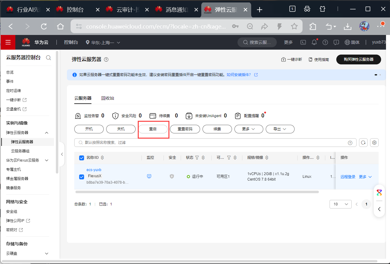Open the browser downloads icon
The image size is (390, 264).
347,27
